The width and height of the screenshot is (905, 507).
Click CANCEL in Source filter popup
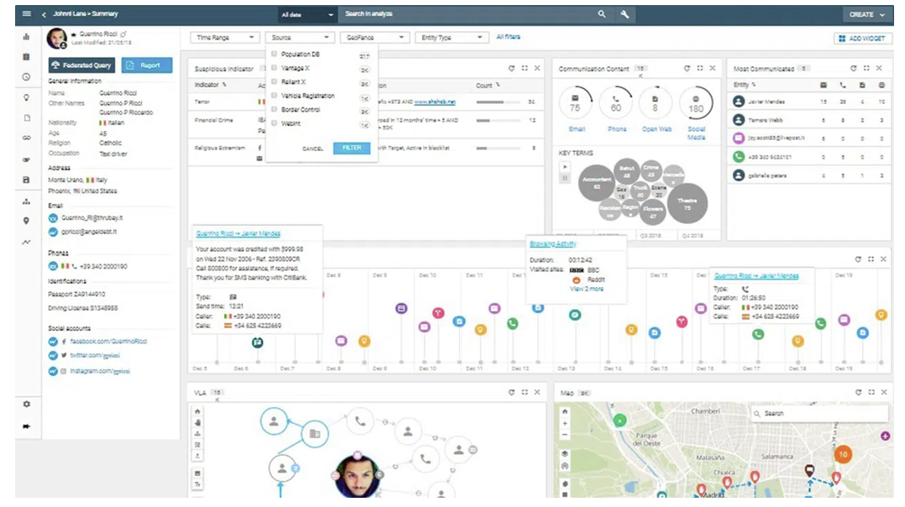tap(313, 149)
